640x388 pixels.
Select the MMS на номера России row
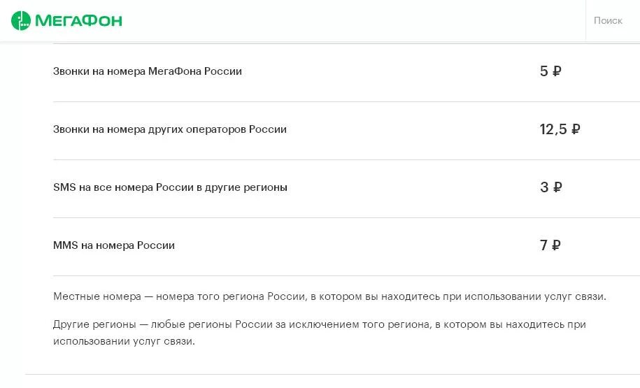tap(114, 245)
